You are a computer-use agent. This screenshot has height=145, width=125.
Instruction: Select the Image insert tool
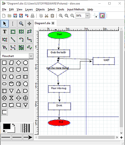[21, 47]
